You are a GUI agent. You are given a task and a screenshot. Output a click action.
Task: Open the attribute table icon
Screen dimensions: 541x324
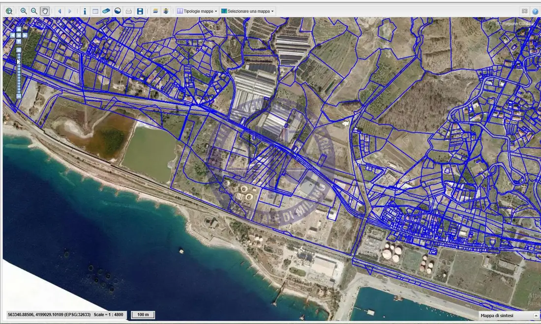point(95,11)
